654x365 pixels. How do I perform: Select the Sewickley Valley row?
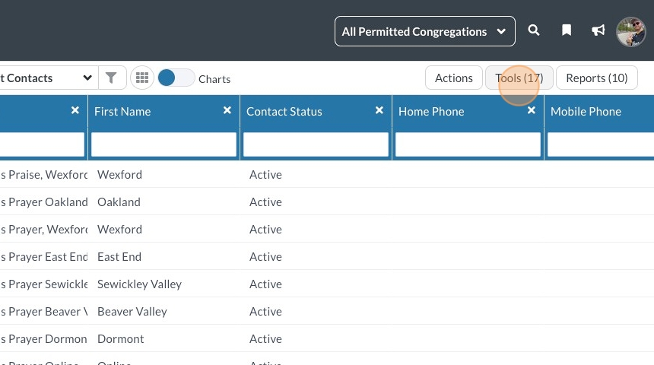139,284
